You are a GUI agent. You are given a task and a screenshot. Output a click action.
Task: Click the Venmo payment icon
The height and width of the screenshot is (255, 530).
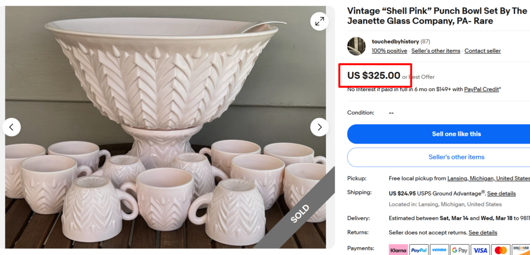(x=439, y=250)
